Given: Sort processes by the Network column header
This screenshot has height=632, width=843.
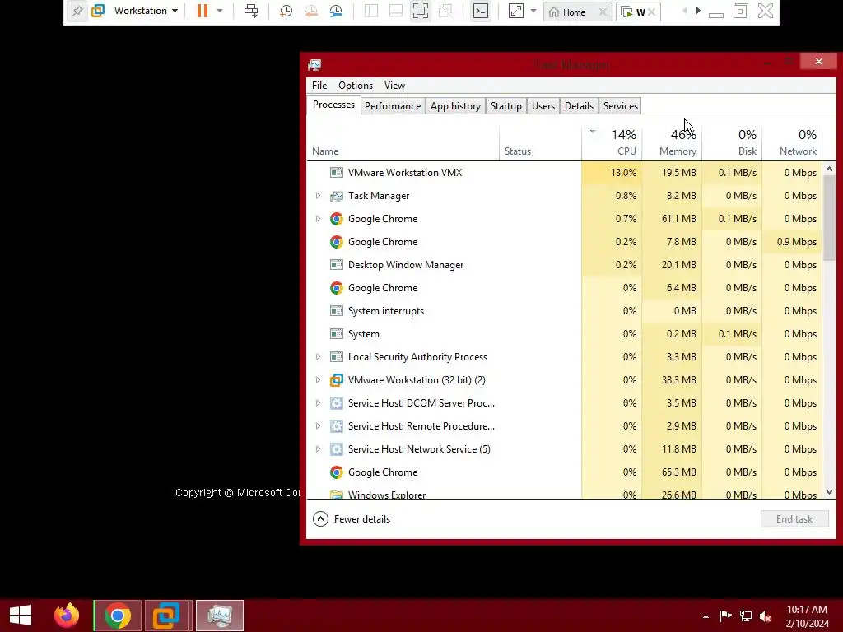Looking at the screenshot, I should [793, 142].
